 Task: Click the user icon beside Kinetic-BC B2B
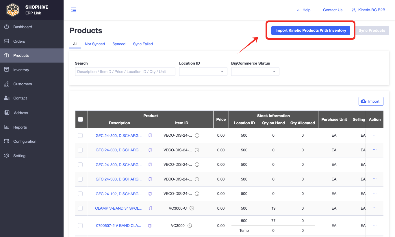[x=354, y=10]
